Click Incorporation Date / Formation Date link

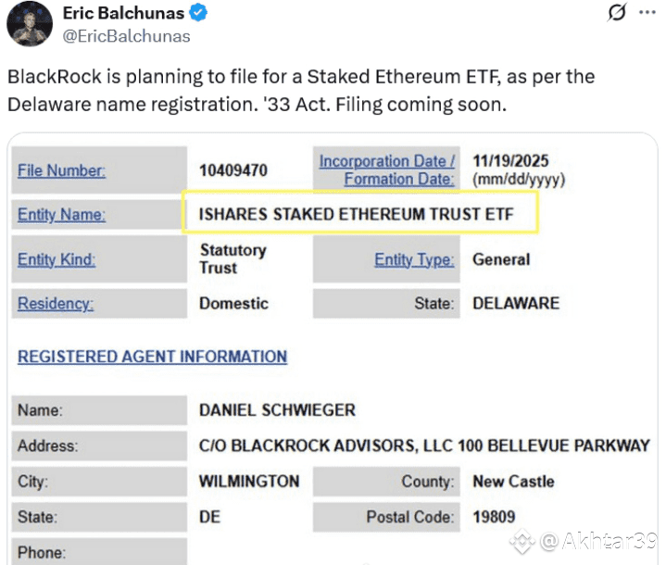coord(387,169)
